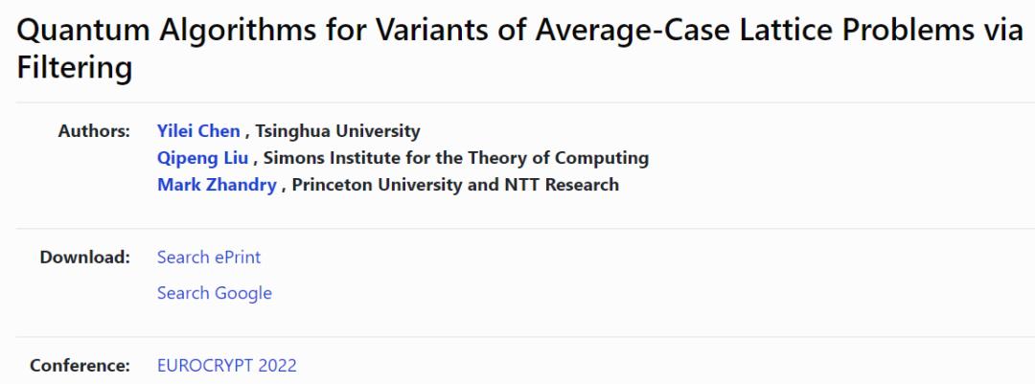Click the Conference: row label

tap(80, 365)
